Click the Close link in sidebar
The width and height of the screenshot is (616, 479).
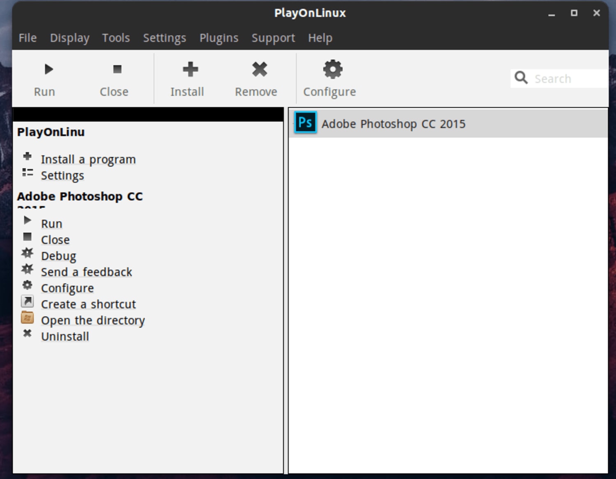[x=55, y=240]
